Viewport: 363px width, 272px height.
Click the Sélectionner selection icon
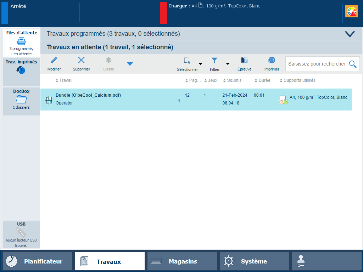[187, 61]
